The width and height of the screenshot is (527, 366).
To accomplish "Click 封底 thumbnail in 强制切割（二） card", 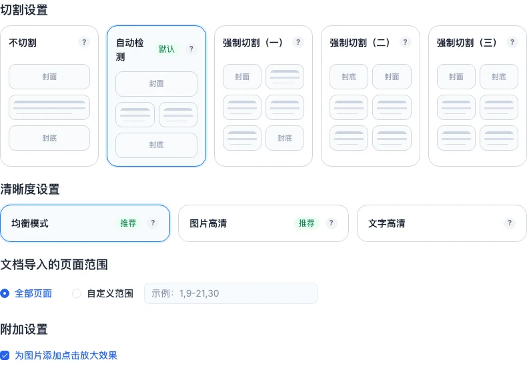I will (x=349, y=77).
